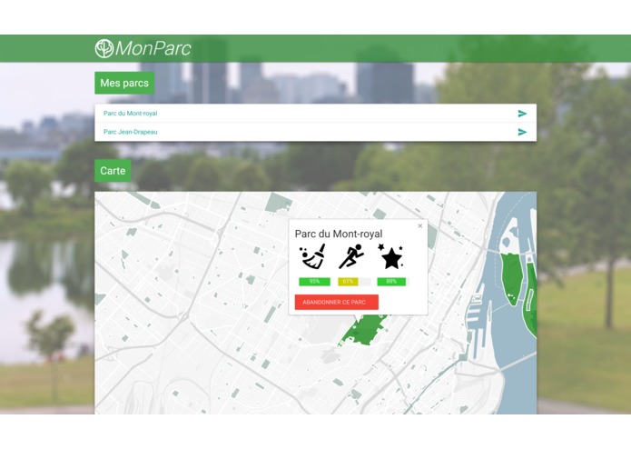Click the 88% star rating progress bar
Image resolution: width=631 pixels, height=449 pixels.
point(393,282)
